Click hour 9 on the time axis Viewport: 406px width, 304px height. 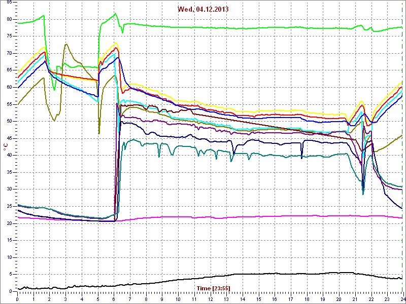tap(162, 299)
